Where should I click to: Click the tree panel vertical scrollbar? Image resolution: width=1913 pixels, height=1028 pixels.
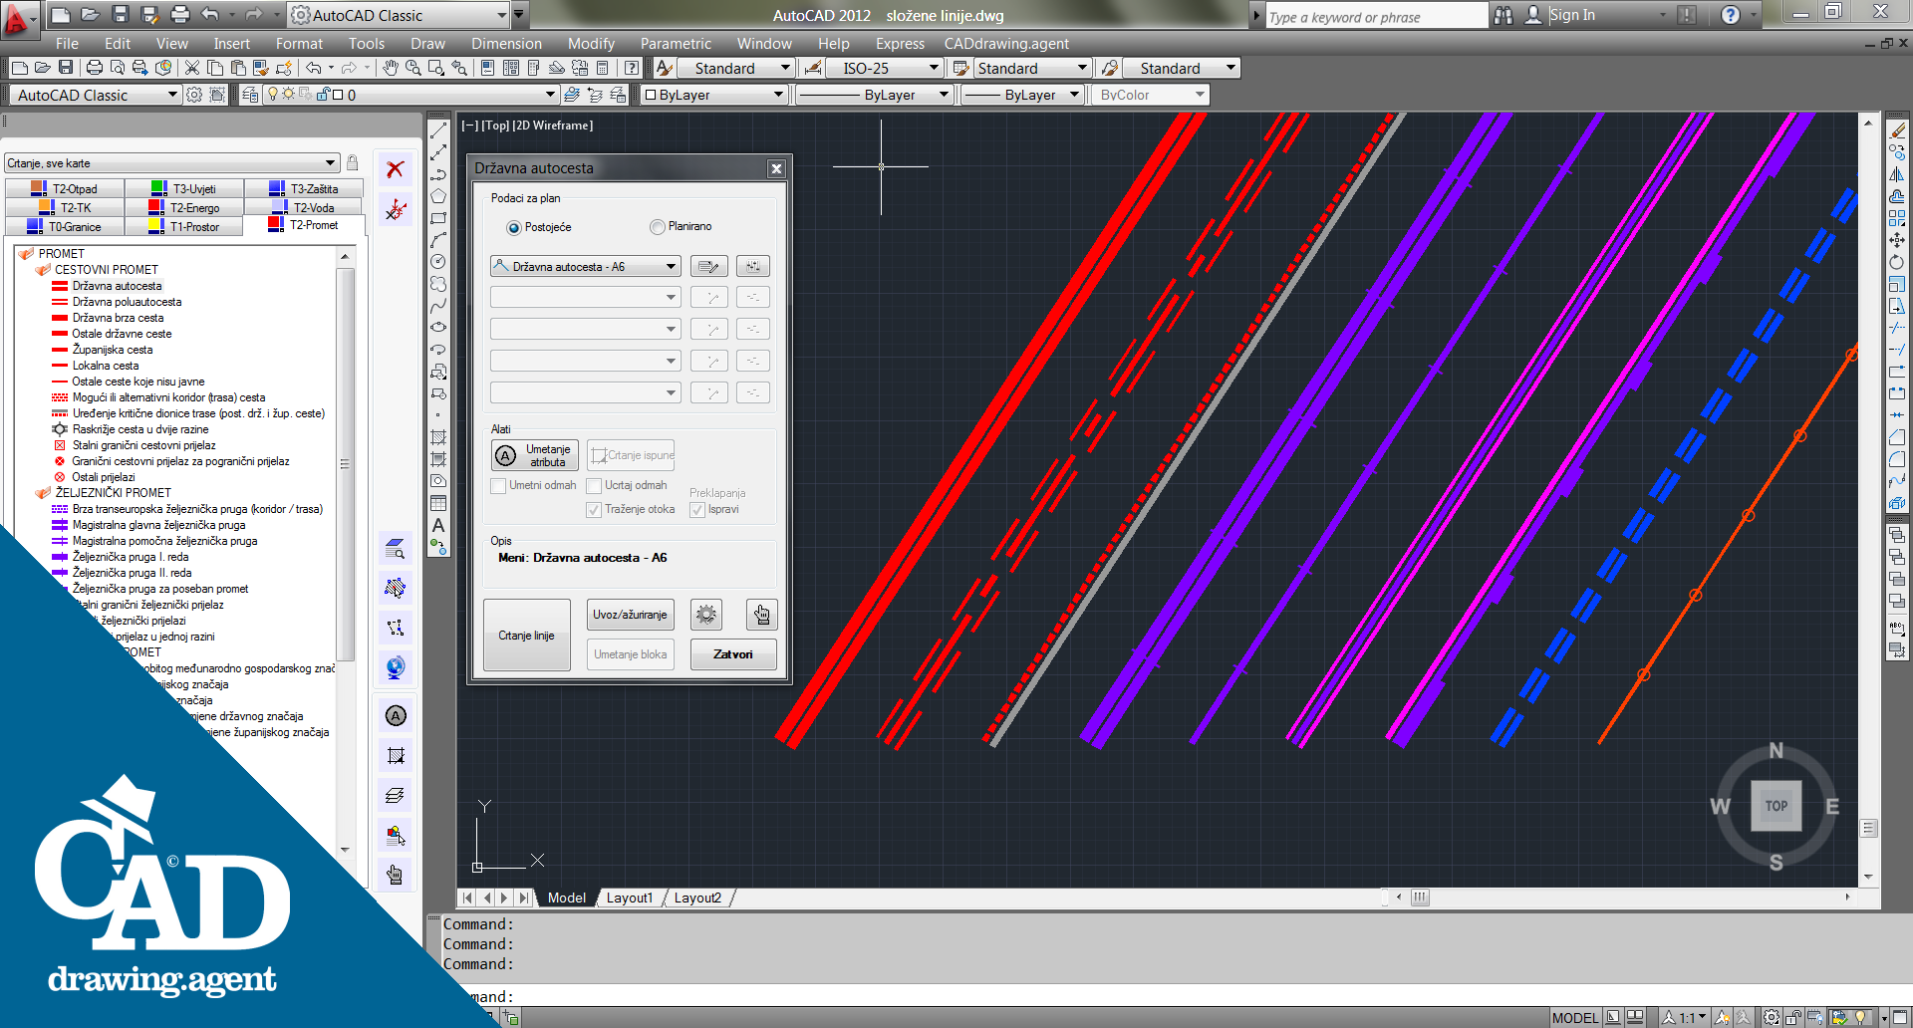pos(346,463)
